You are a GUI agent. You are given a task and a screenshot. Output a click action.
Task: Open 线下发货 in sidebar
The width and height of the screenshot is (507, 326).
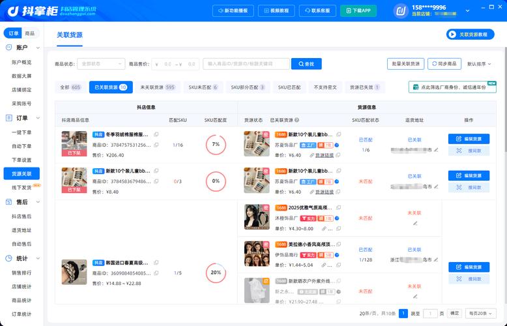22,187
